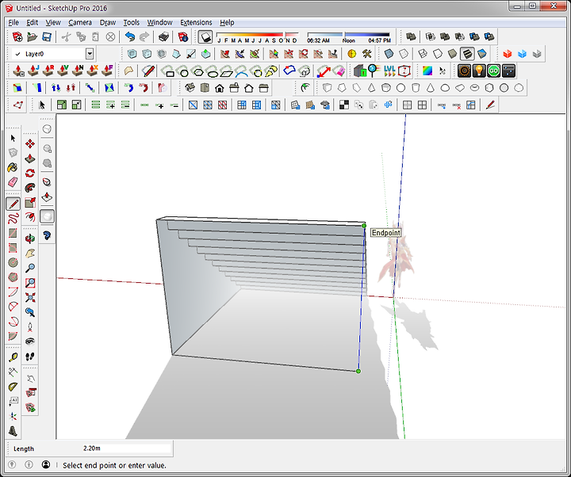Switch to Iso standard view
Screen dimensions: 571x477
[x=190, y=88]
